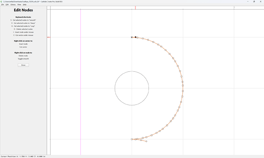Screen dimensions: 264x158
Task: Minimize the Carbide Create window
Action: coord(248,2)
